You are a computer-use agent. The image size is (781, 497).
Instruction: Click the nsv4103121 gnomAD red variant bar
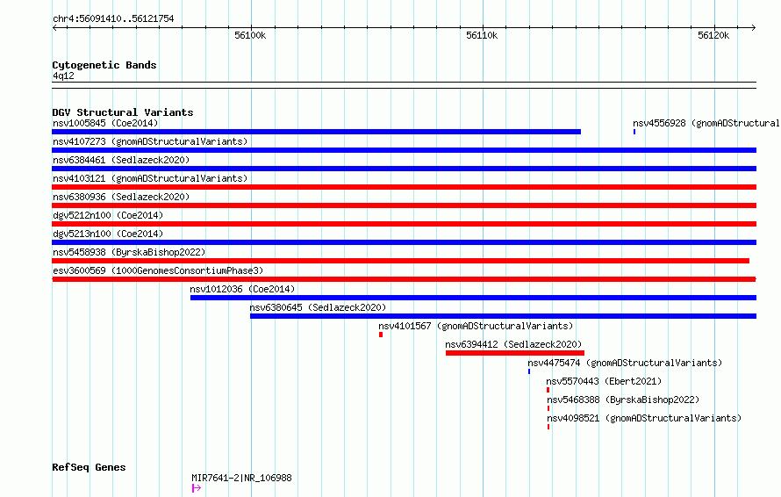click(404, 187)
